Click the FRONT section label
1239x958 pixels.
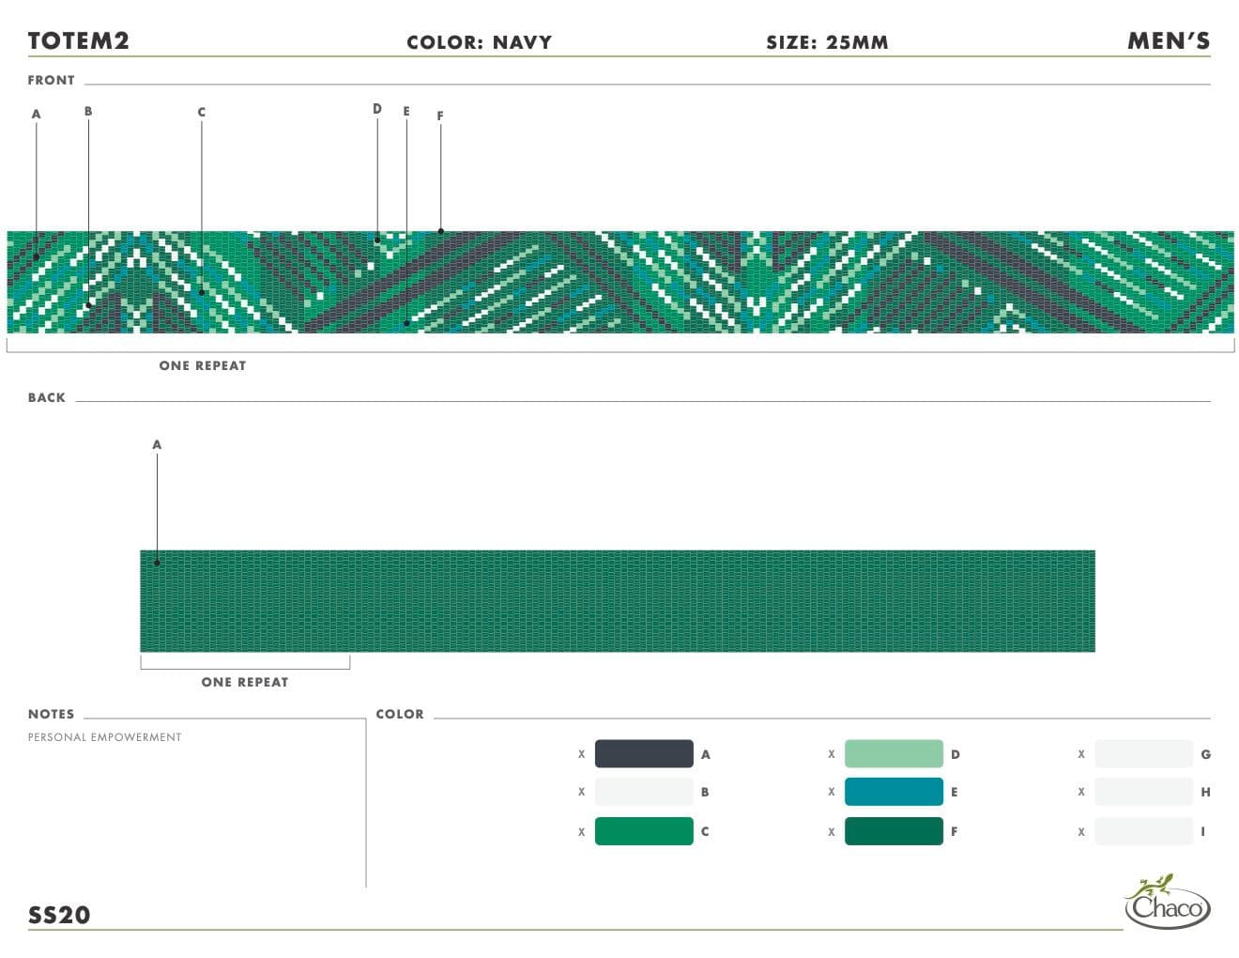pyautogui.click(x=52, y=81)
